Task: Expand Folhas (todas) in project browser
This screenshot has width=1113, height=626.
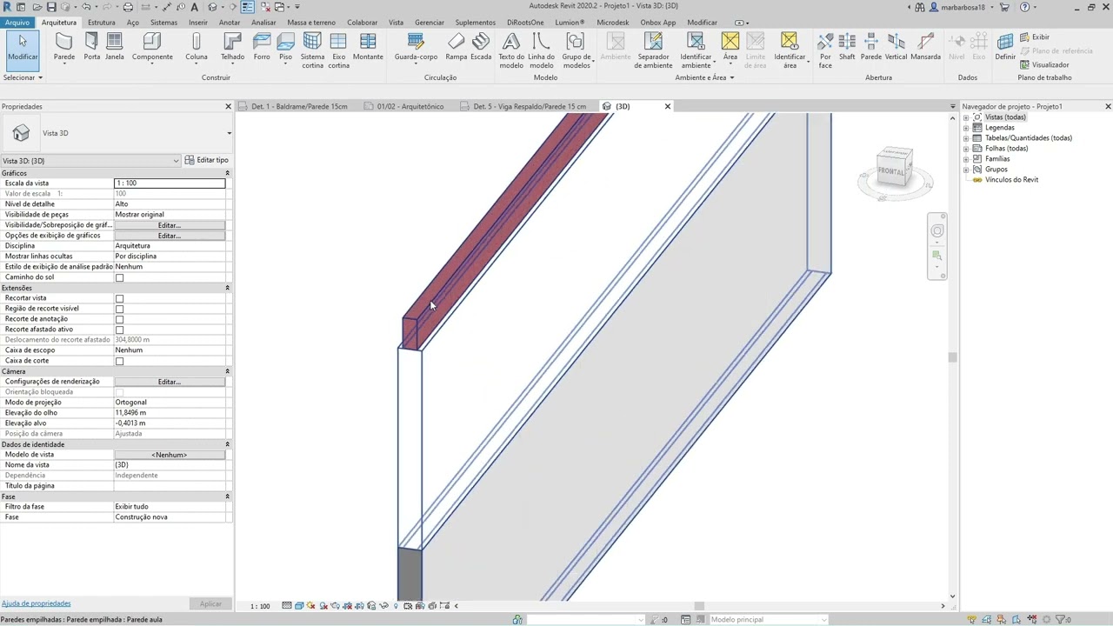Action: (x=966, y=149)
